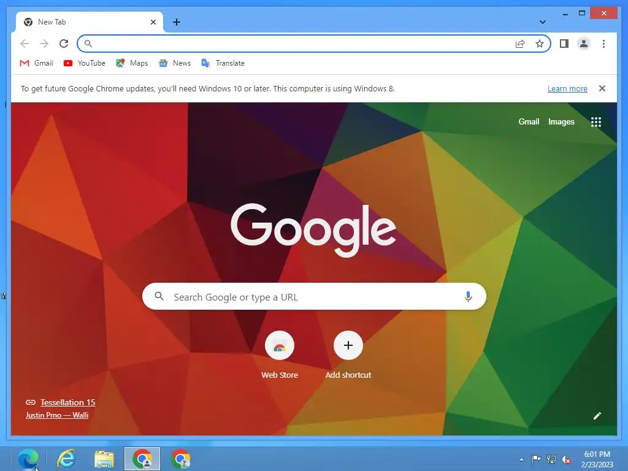Open Action Center flag icon
The height and width of the screenshot is (471, 628).
[x=536, y=459]
